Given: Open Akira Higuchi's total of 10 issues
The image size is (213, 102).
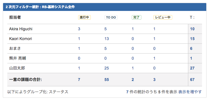Looking at the screenshot, I should click(192, 29).
